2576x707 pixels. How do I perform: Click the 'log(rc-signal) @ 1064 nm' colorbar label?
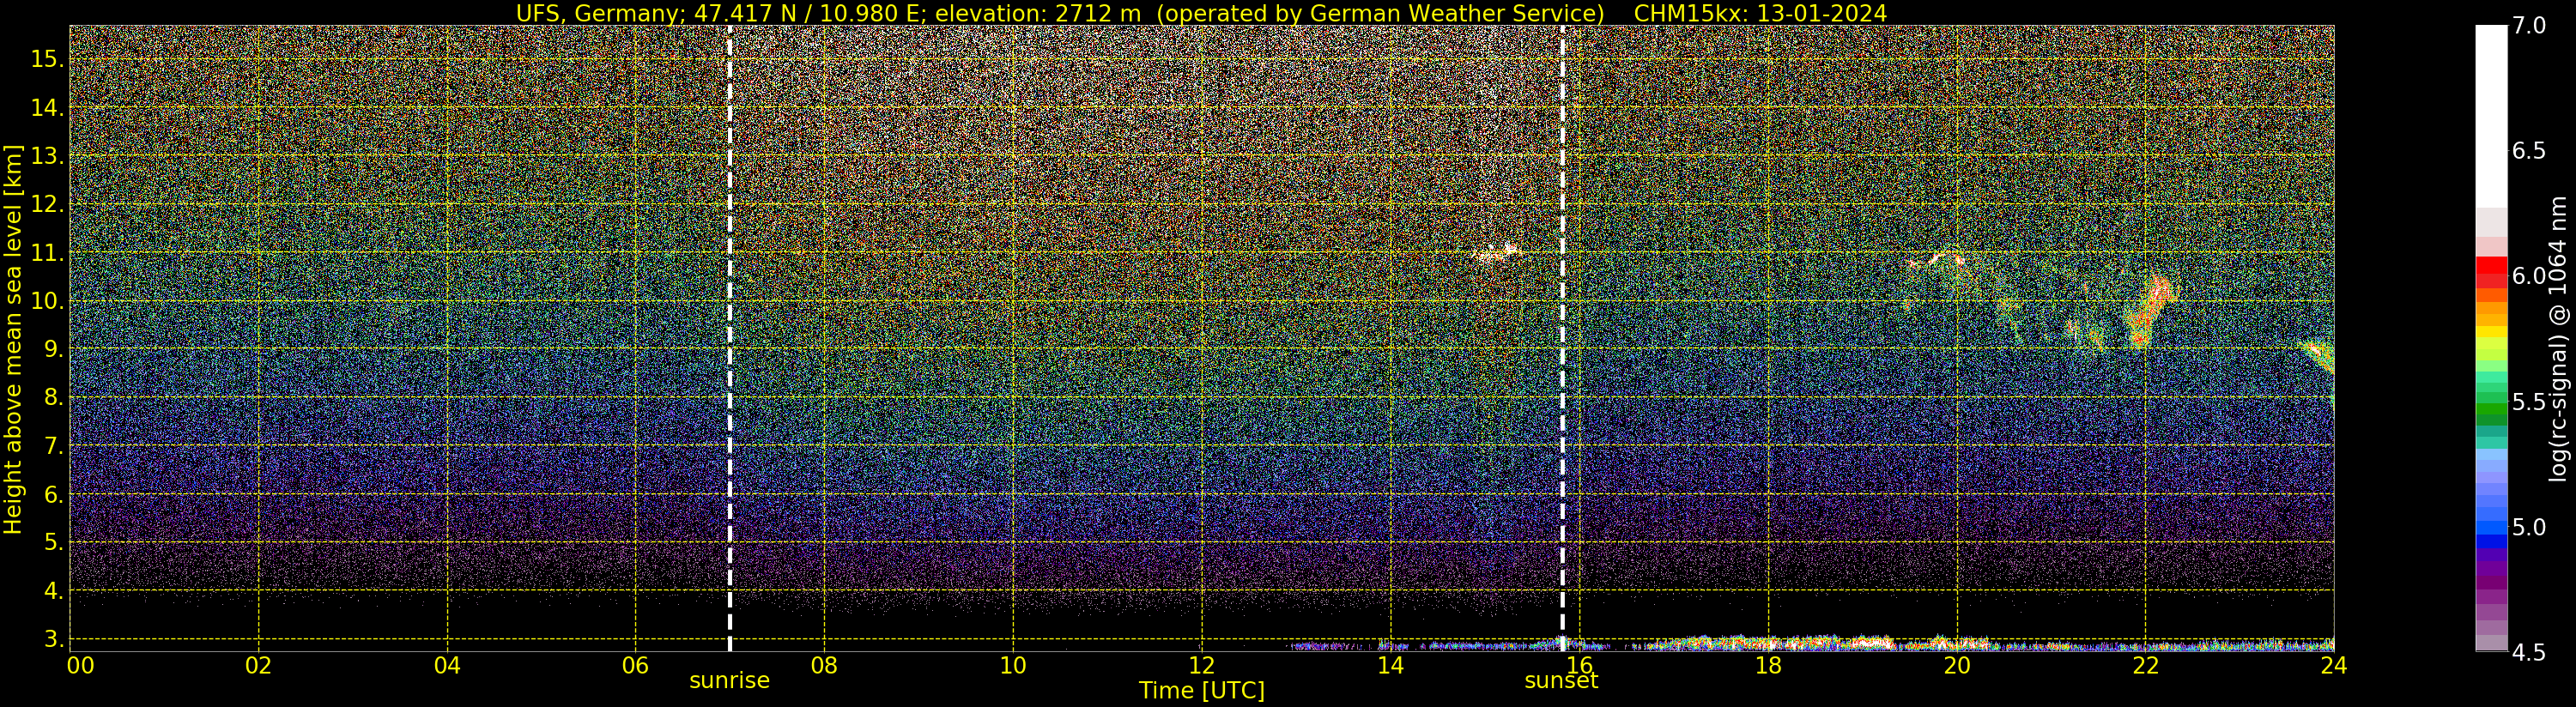click(x=2558, y=339)
